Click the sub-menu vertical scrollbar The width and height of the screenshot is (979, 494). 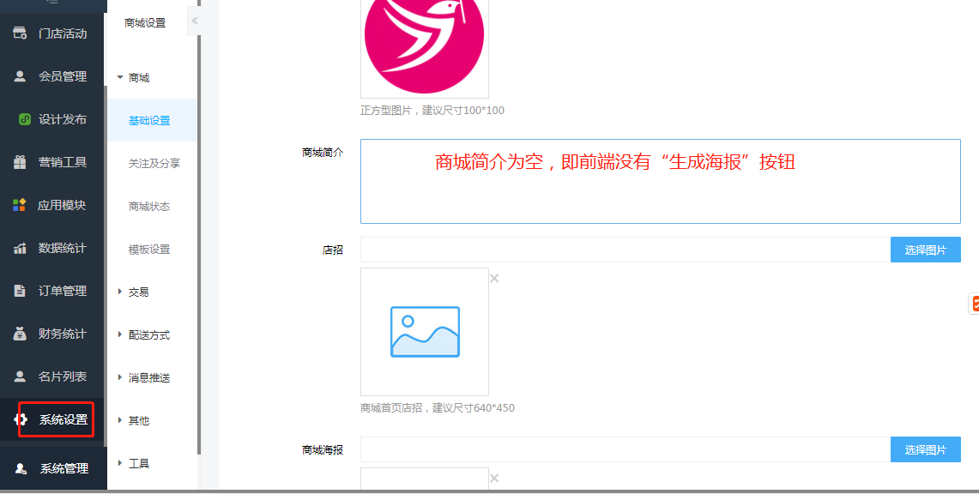pos(199,244)
